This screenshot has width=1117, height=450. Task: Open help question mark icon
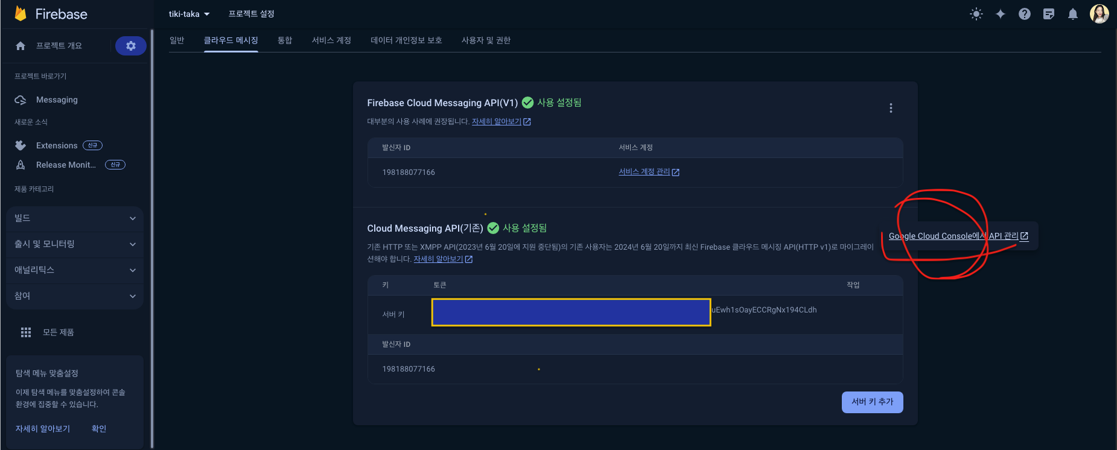tap(1025, 14)
